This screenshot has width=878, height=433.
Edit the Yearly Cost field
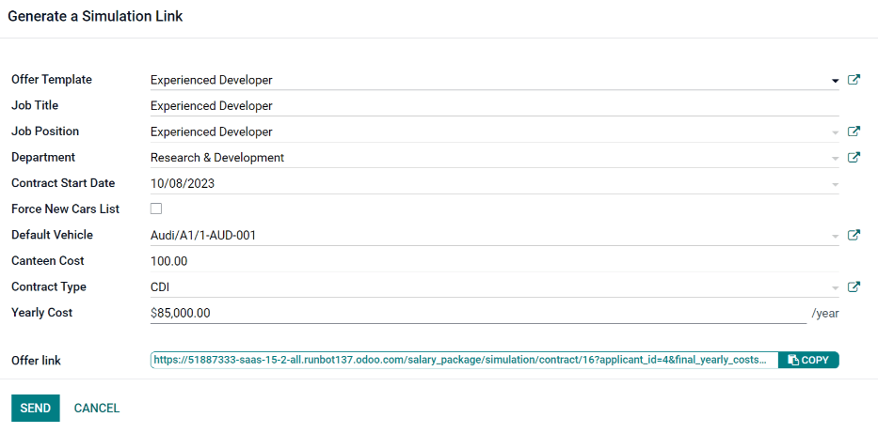click(475, 313)
